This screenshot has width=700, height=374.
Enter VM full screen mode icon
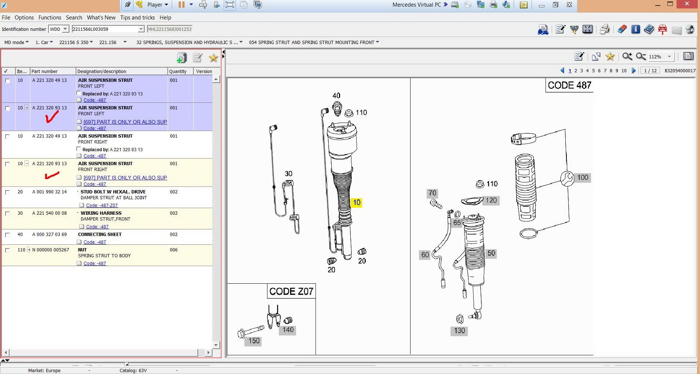click(230, 5)
